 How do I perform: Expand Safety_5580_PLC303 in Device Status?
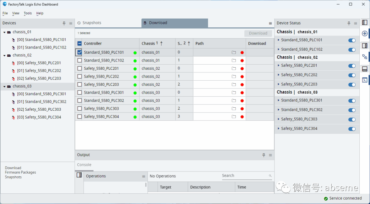click(279, 119)
